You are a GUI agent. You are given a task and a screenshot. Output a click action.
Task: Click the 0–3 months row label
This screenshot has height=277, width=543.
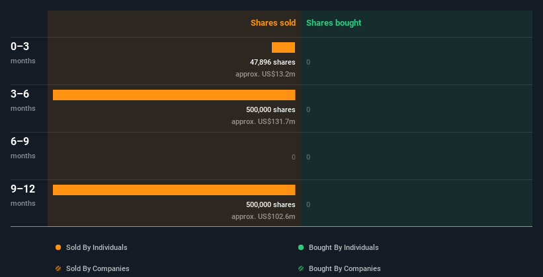pyautogui.click(x=23, y=53)
